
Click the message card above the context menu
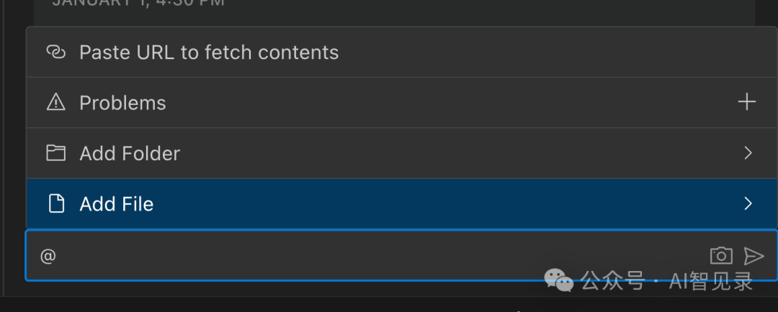[395, 13]
